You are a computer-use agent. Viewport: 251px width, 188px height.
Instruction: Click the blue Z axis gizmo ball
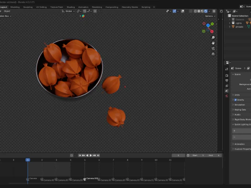click(x=208, y=26)
